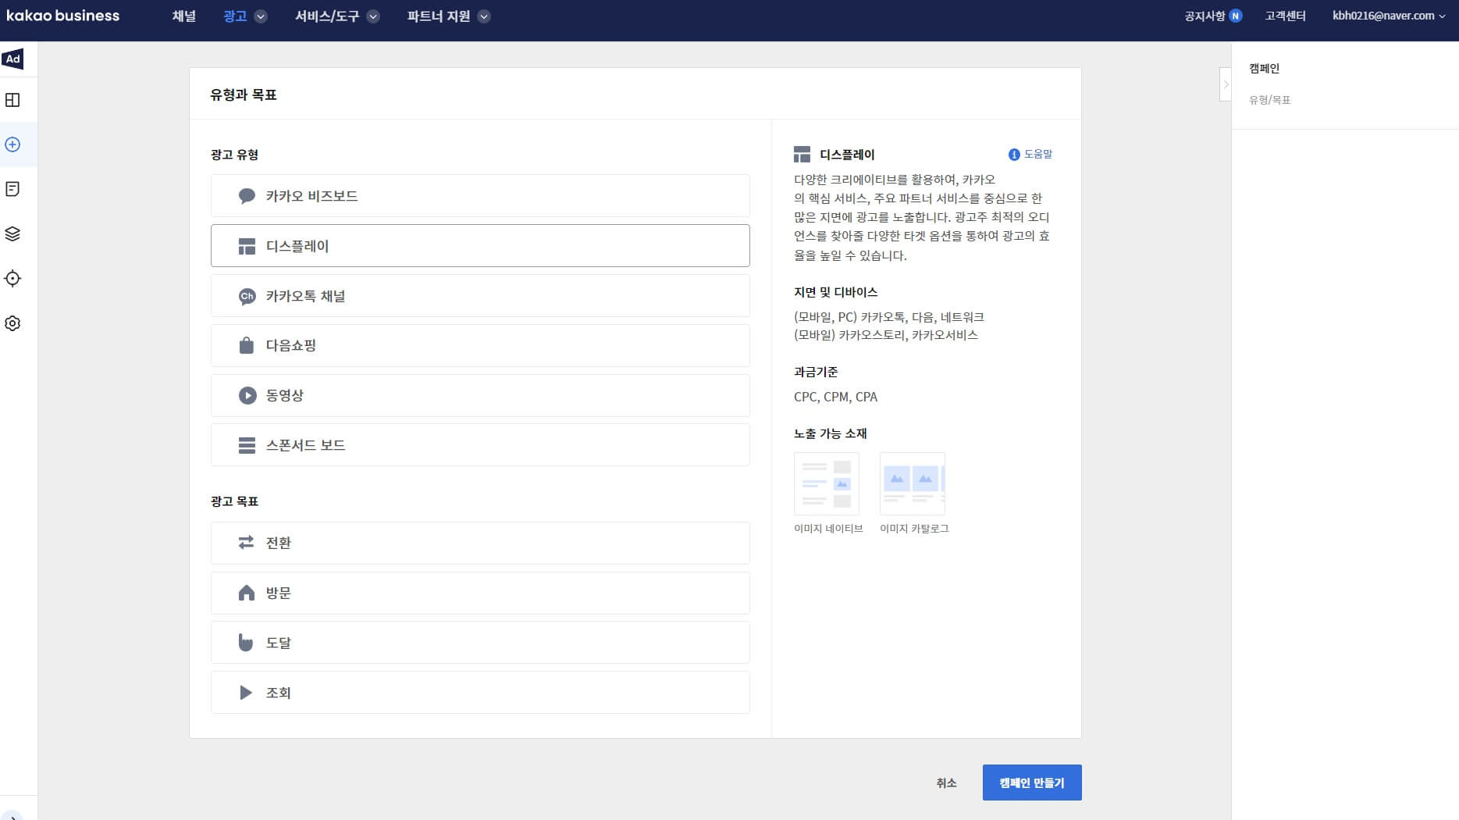This screenshot has width=1459, height=820.
Task: Go to kakao business home logo
Action: (63, 16)
